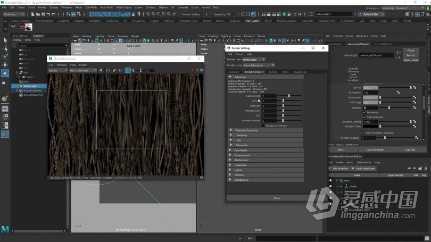The image size is (431, 242).
Task: Click the Shadow Color swatch
Action: (x=370, y=127)
